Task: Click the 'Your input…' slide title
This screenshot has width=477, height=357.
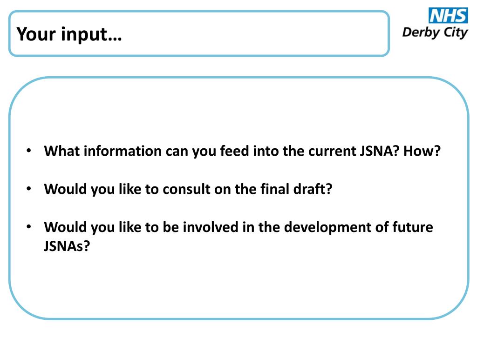Action: 69,34
